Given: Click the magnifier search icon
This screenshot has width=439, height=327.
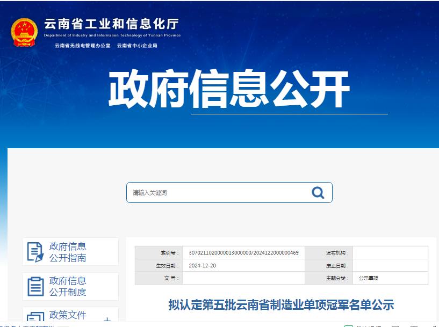Looking at the screenshot, I should tap(318, 193).
